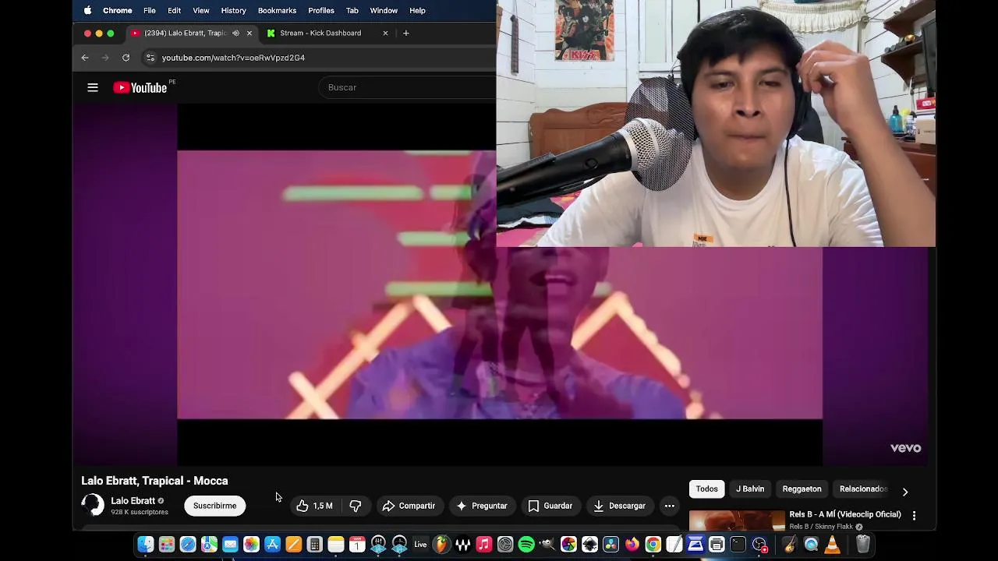The height and width of the screenshot is (561, 998).
Task: Open GIMP from the Dock
Action: [x=547, y=545]
